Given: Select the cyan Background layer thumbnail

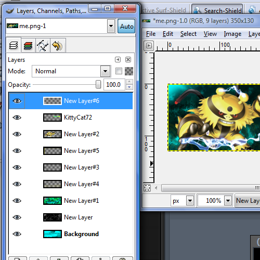Looking at the screenshot, I should click(53, 234).
